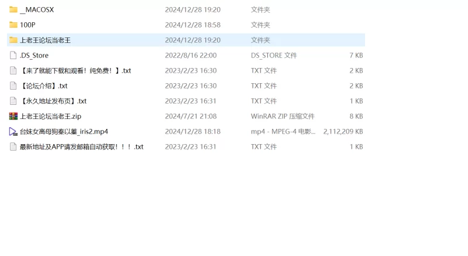Click the text file icon beside 最新地址及APP请发邮箱自动获取 file

coord(13,146)
